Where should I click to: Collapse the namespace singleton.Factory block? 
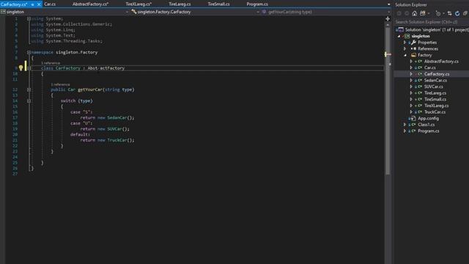pyautogui.click(x=29, y=52)
